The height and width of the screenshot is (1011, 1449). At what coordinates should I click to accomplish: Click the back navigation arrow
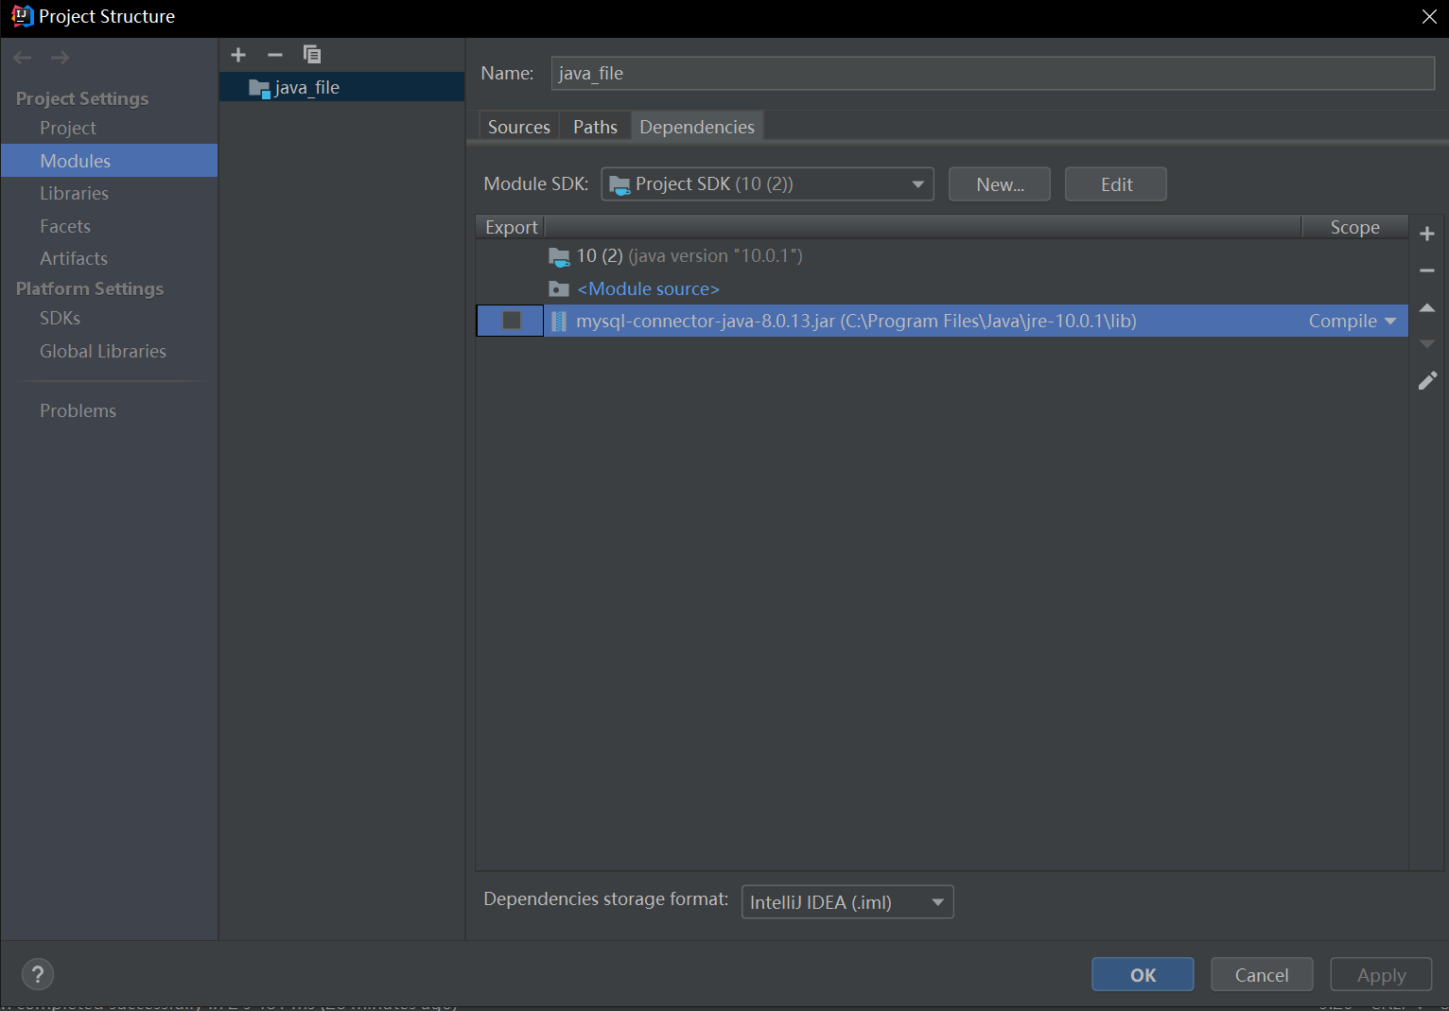[x=22, y=57]
